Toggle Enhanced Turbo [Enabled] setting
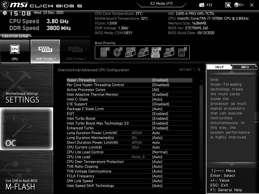Screen dimensions: 259x194 [160, 128]
